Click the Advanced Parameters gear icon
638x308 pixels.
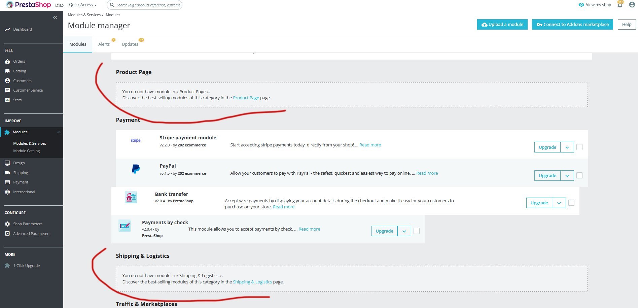pos(7,234)
